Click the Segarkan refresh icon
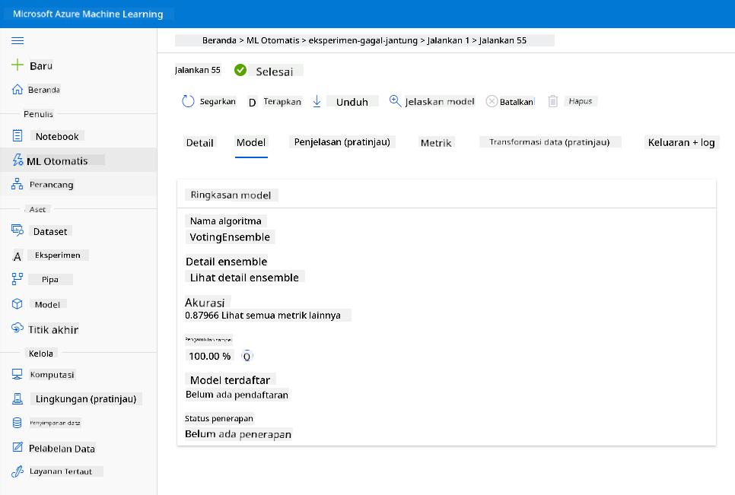The height and width of the screenshot is (495, 735). (188, 101)
